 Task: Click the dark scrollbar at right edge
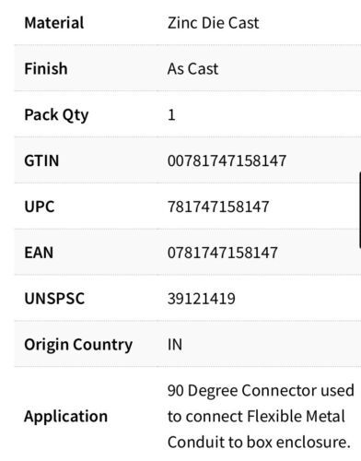pyautogui.click(x=360, y=210)
